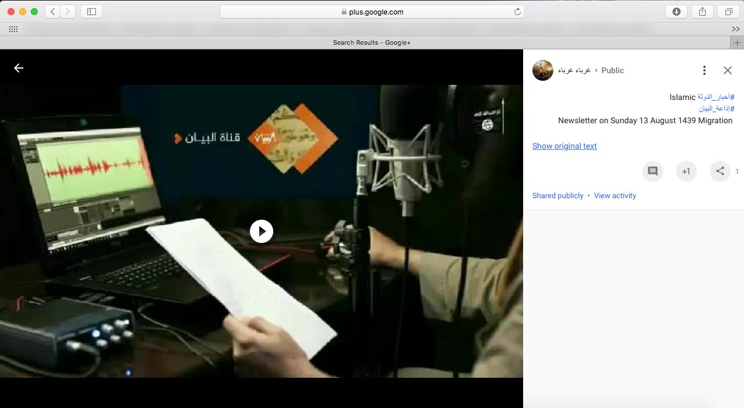The image size is (744, 408).
Task: Open the View activity link
Action: tap(614, 196)
